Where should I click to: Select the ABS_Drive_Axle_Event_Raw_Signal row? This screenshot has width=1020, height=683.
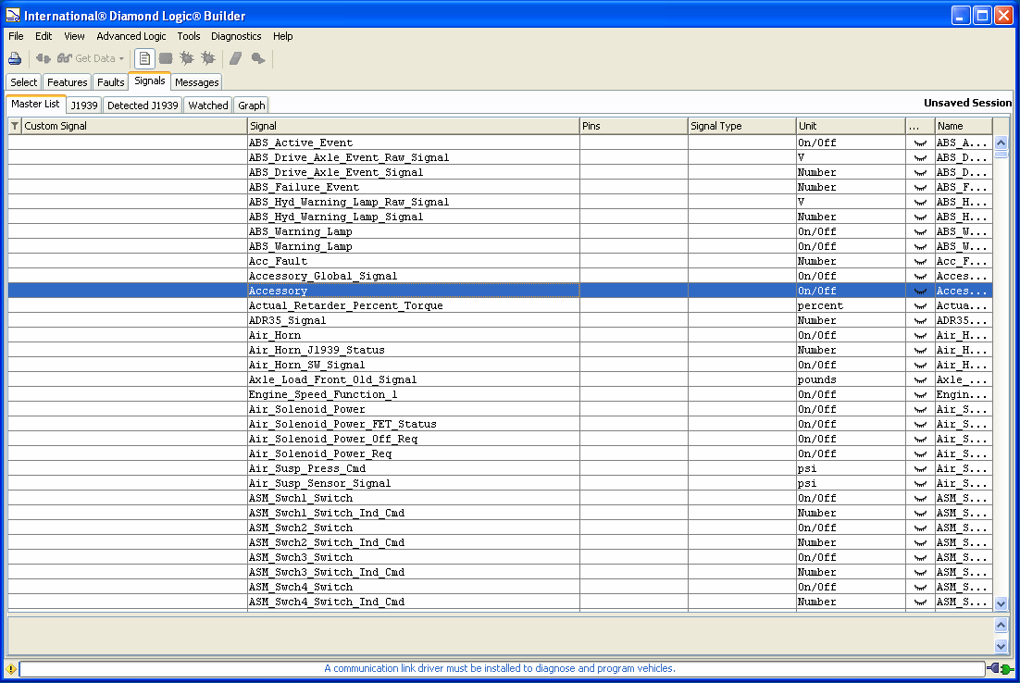point(500,157)
